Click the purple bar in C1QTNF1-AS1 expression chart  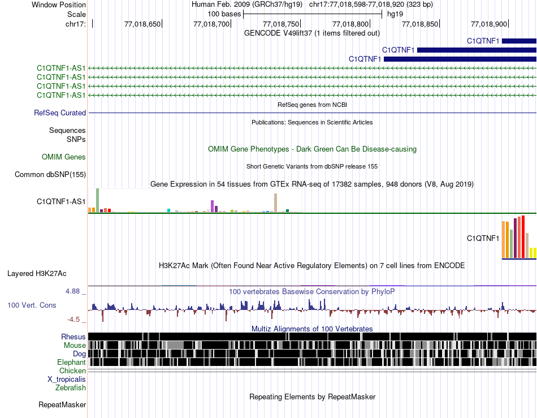(213, 206)
